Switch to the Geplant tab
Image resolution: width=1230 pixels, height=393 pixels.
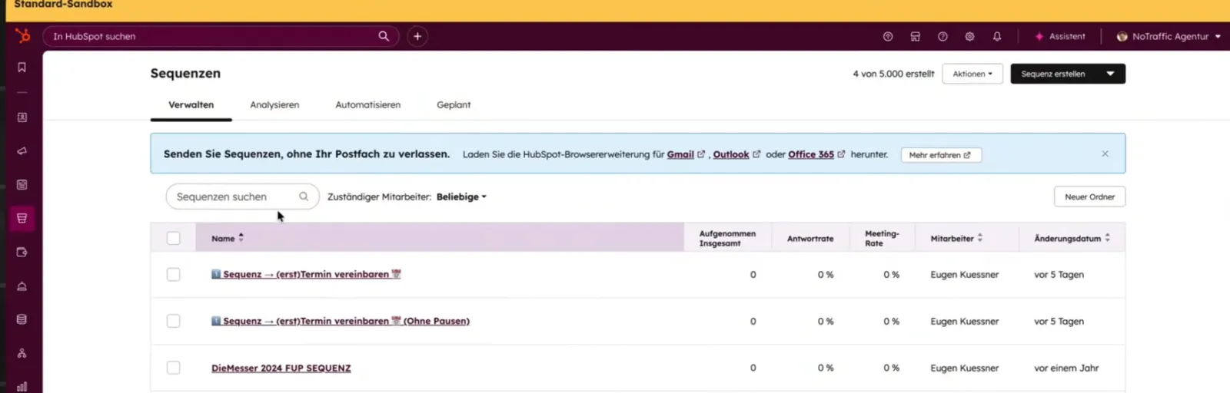(x=454, y=105)
